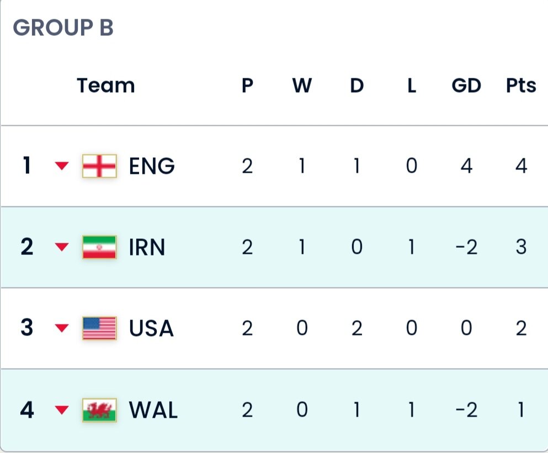Viewport: 548px width, 453px height.
Task: Click red down arrow beside USA
Action: pyautogui.click(x=62, y=329)
